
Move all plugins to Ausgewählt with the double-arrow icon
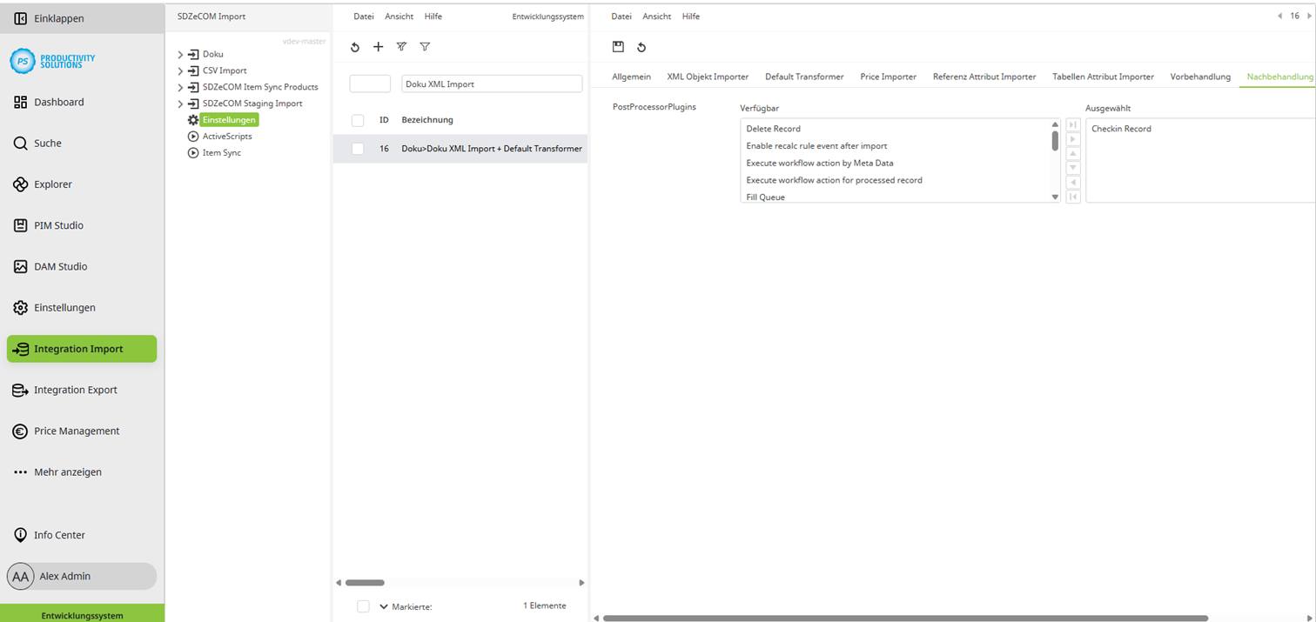(x=1073, y=124)
